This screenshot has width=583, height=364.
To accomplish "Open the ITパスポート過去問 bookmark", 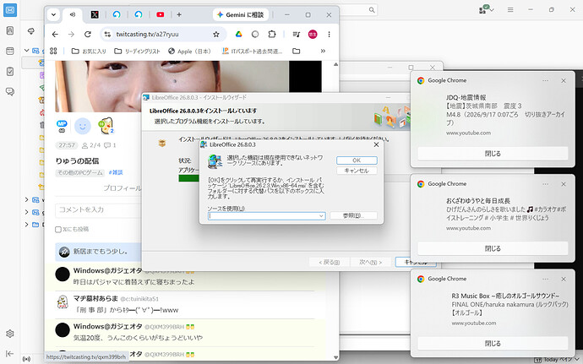I will pyautogui.click(x=252, y=51).
